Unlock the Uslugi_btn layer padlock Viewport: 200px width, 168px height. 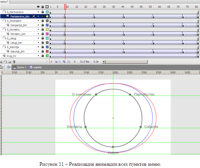[x=43, y=43]
